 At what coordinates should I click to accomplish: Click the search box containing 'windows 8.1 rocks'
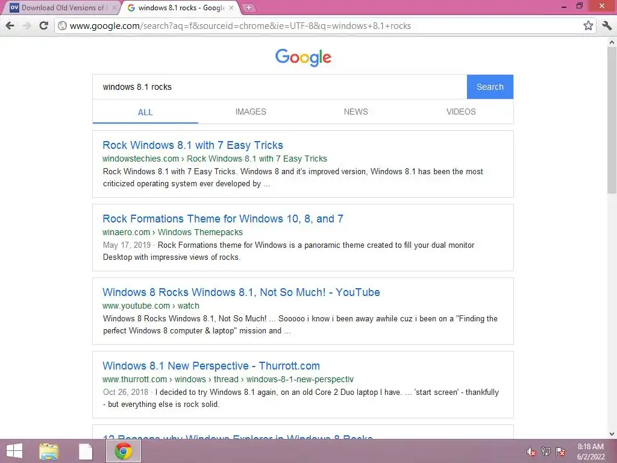click(280, 87)
